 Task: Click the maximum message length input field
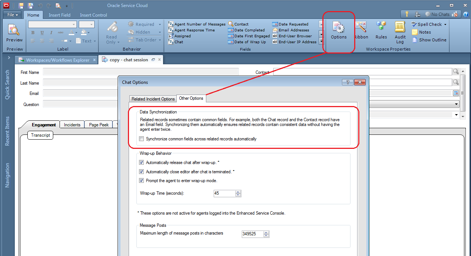[x=253, y=234]
